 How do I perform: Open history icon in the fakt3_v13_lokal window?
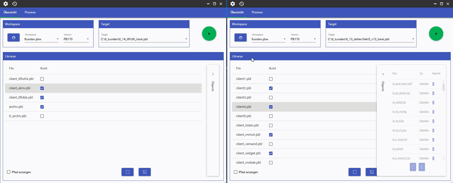[x=242, y=4]
